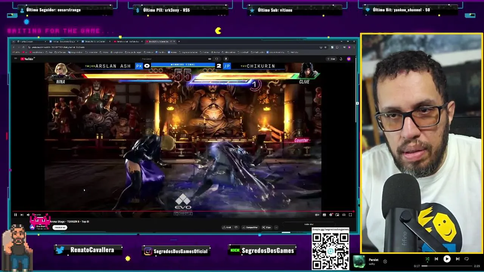The image size is (484, 272).
Task: Start voice search with the microphone icon
Action: point(226,59)
